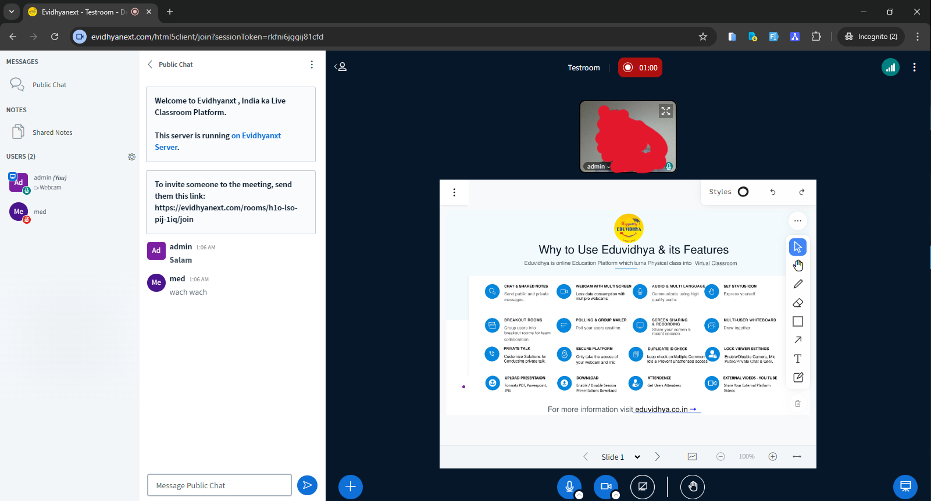Go to the next slide
This screenshot has height=501, width=931.
coord(657,457)
